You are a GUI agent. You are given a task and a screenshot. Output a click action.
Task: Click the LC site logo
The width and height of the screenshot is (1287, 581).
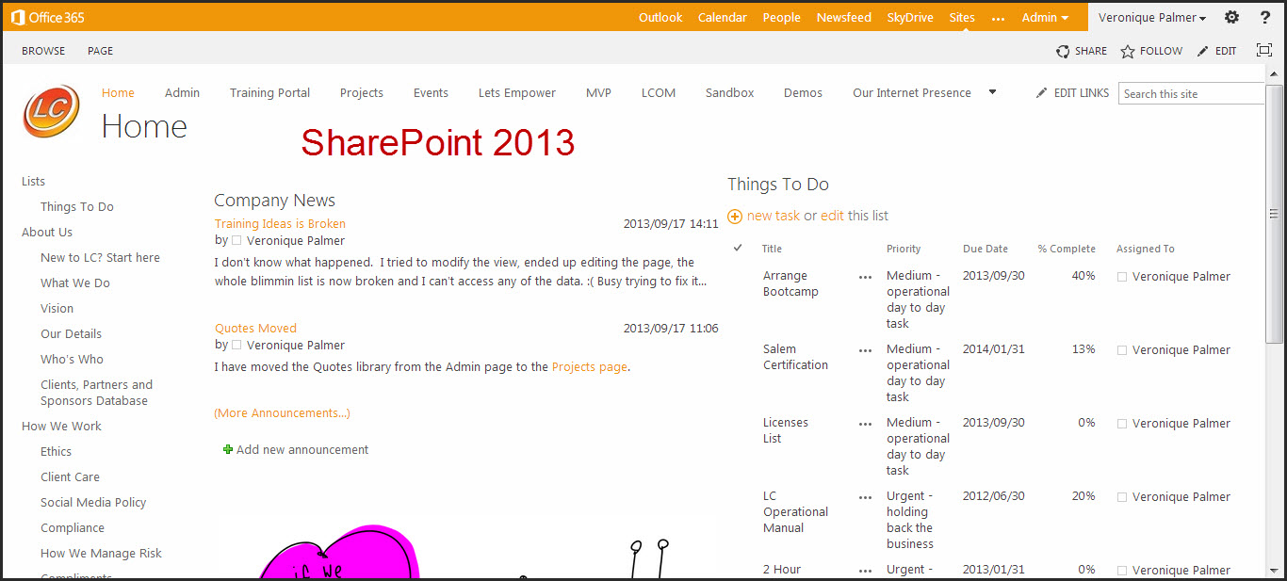point(51,112)
